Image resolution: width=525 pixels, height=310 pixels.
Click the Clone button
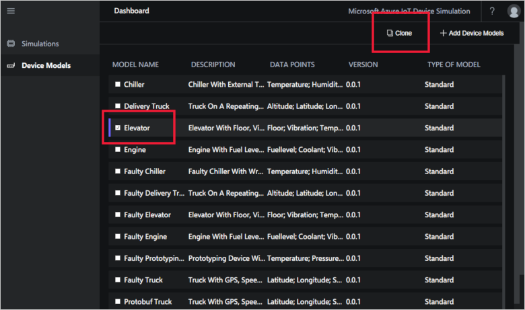click(399, 33)
